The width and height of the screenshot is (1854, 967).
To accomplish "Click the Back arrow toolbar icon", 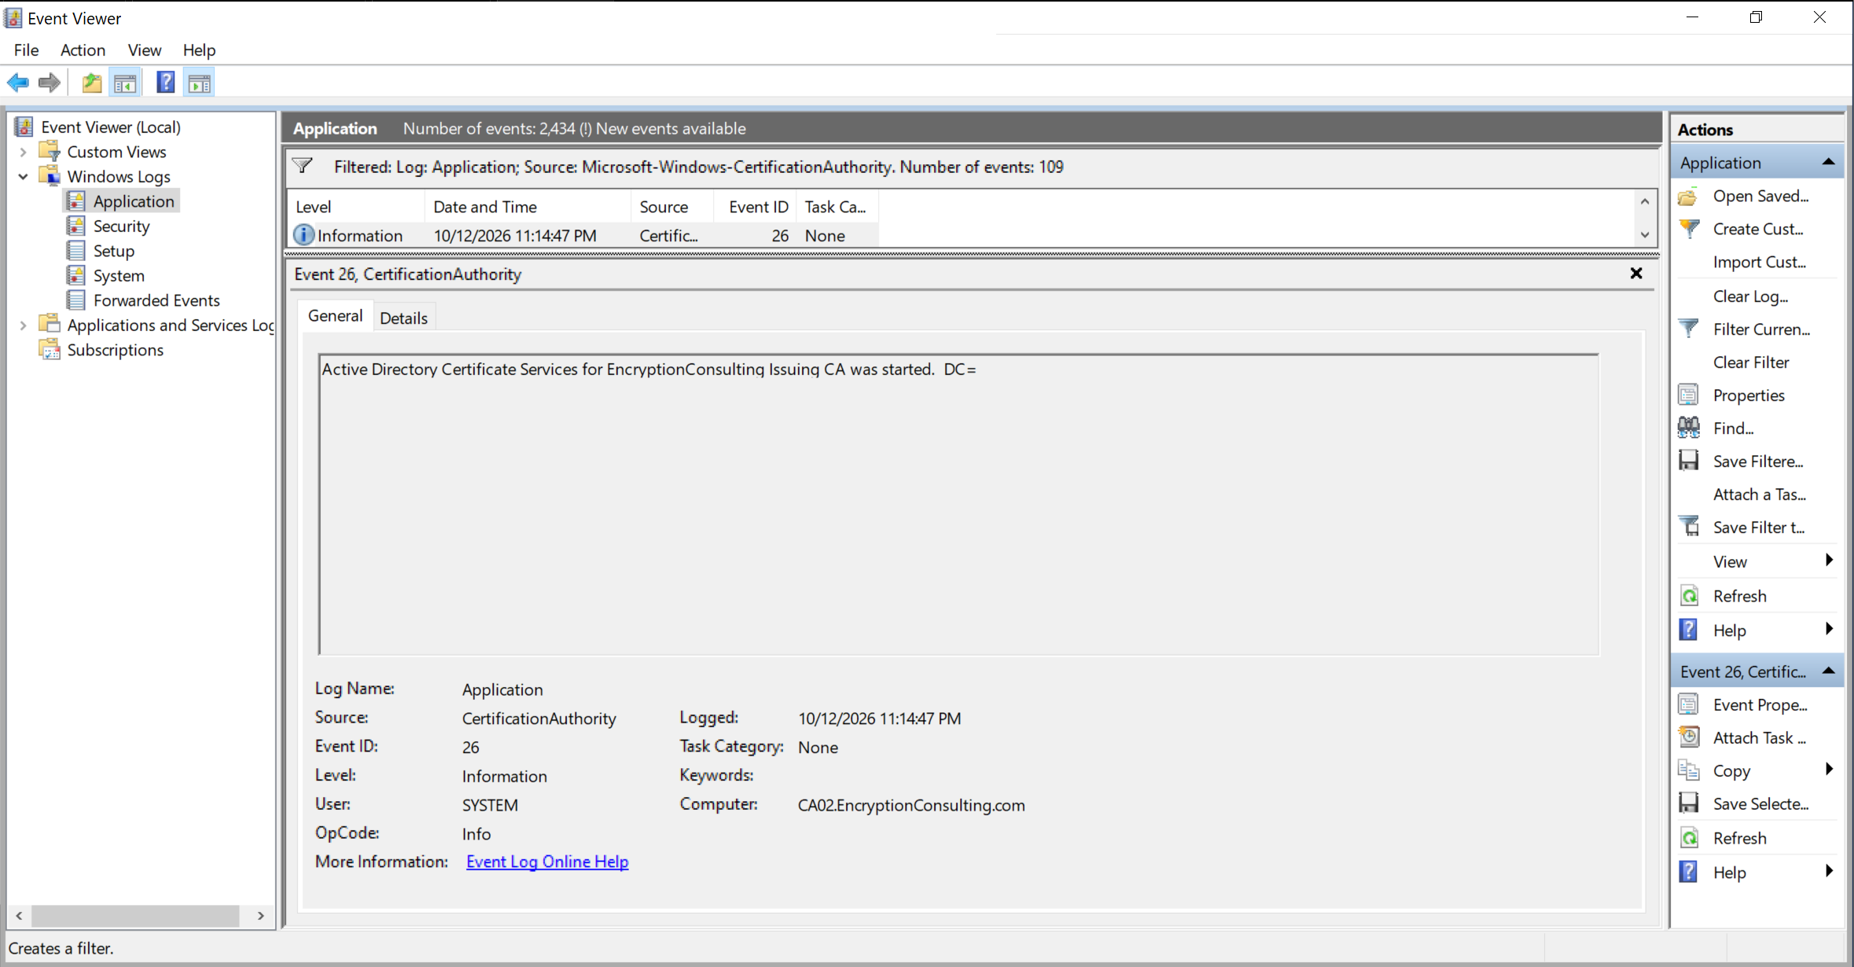I will 18,83.
